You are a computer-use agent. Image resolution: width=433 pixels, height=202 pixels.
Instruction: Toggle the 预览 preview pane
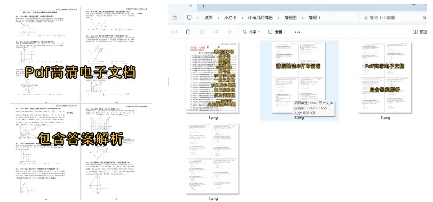[x=420, y=32]
